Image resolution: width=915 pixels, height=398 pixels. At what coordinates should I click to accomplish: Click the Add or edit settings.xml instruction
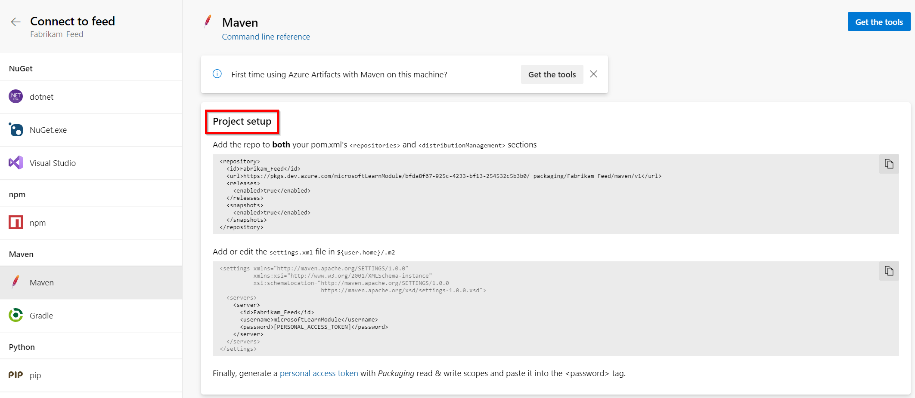point(304,252)
